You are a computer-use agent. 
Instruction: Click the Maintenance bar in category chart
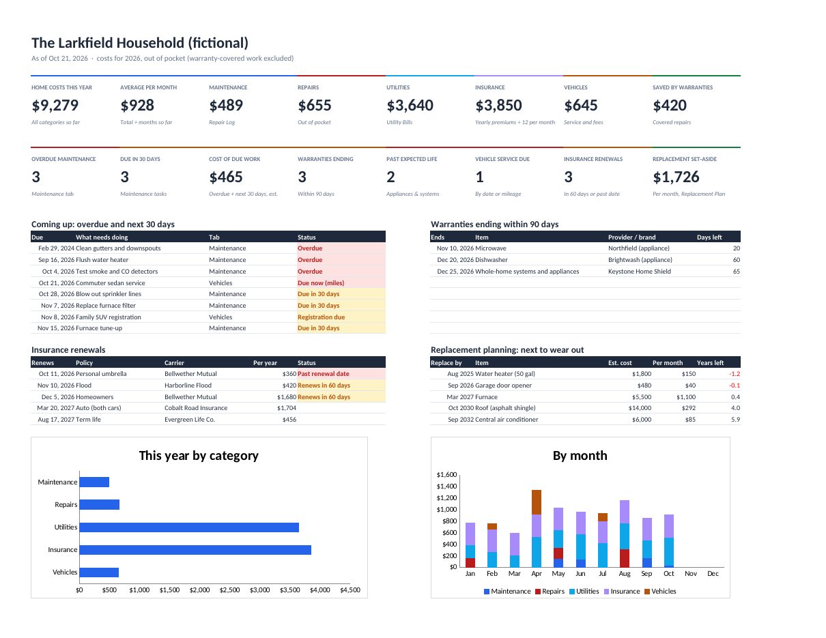tap(94, 482)
